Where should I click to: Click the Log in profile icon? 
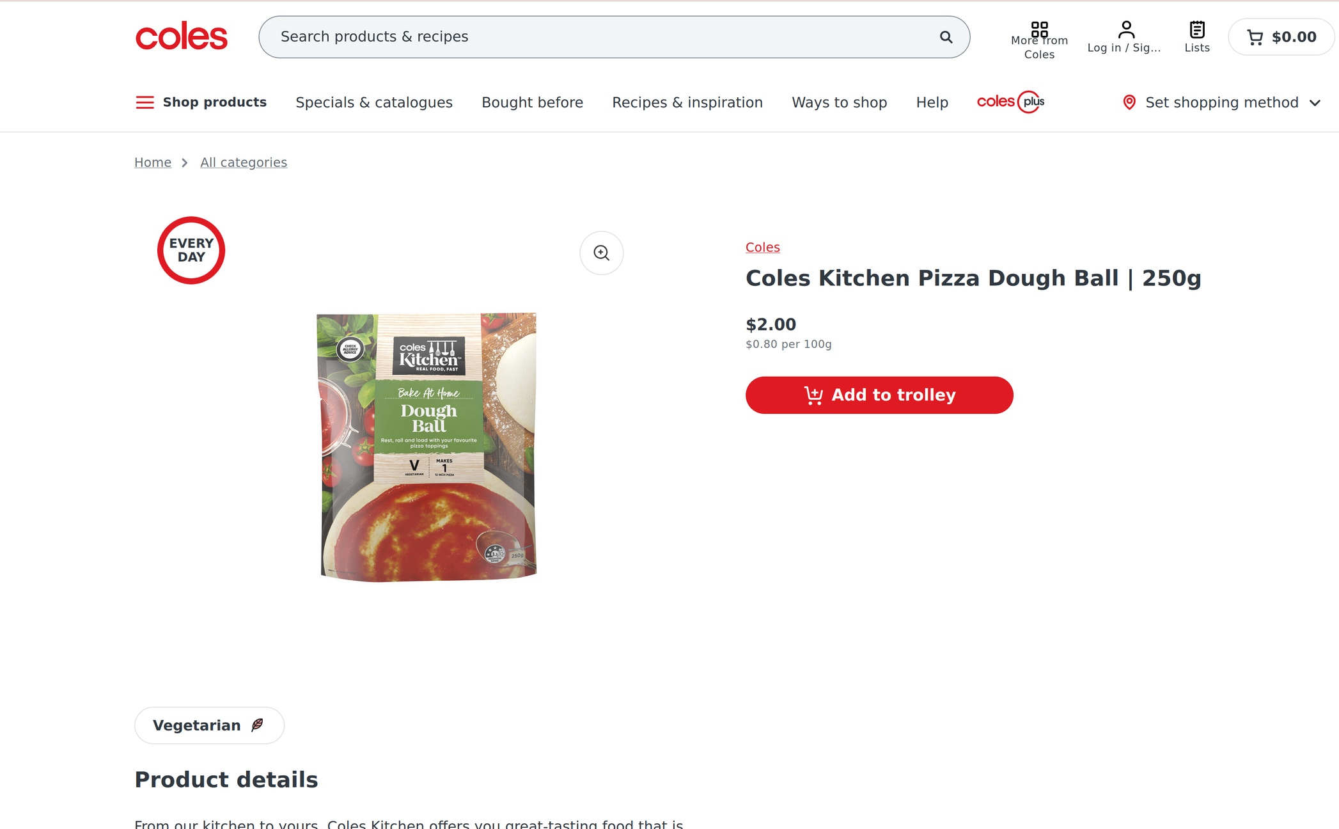click(1126, 30)
